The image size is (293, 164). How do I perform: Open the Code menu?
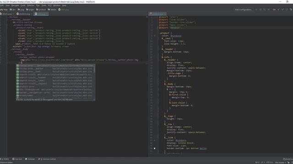tap(23, 5)
